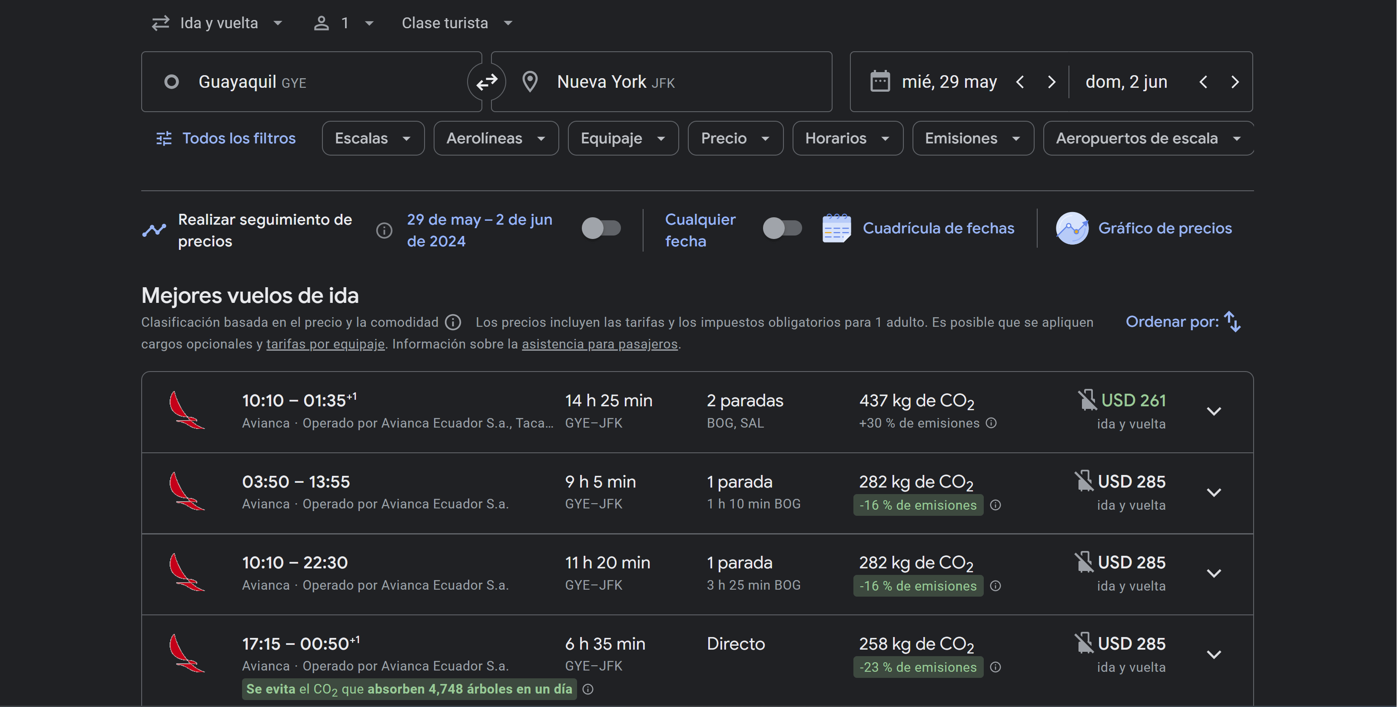The height and width of the screenshot is (707, 1397).
Task: Open the tarifas por equipaje link
Action: (x=325, y=344)
